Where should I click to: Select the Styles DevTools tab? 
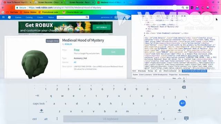click(x=135, y=75)
